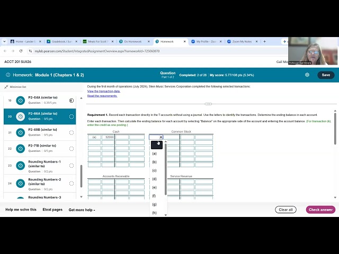Image resolution: width=339 pixels, height=254 pixels.
Task: Switch to the Do Homework tab
Action: pyautogui.click(x=133, y=41)
